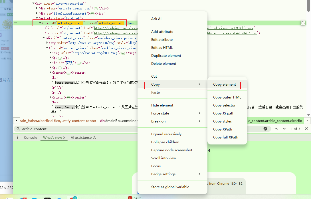The height and width of the screenshot is (199, 311).
Task: Click Edit as HTML in context menu
Action: (x=162, y=48)
